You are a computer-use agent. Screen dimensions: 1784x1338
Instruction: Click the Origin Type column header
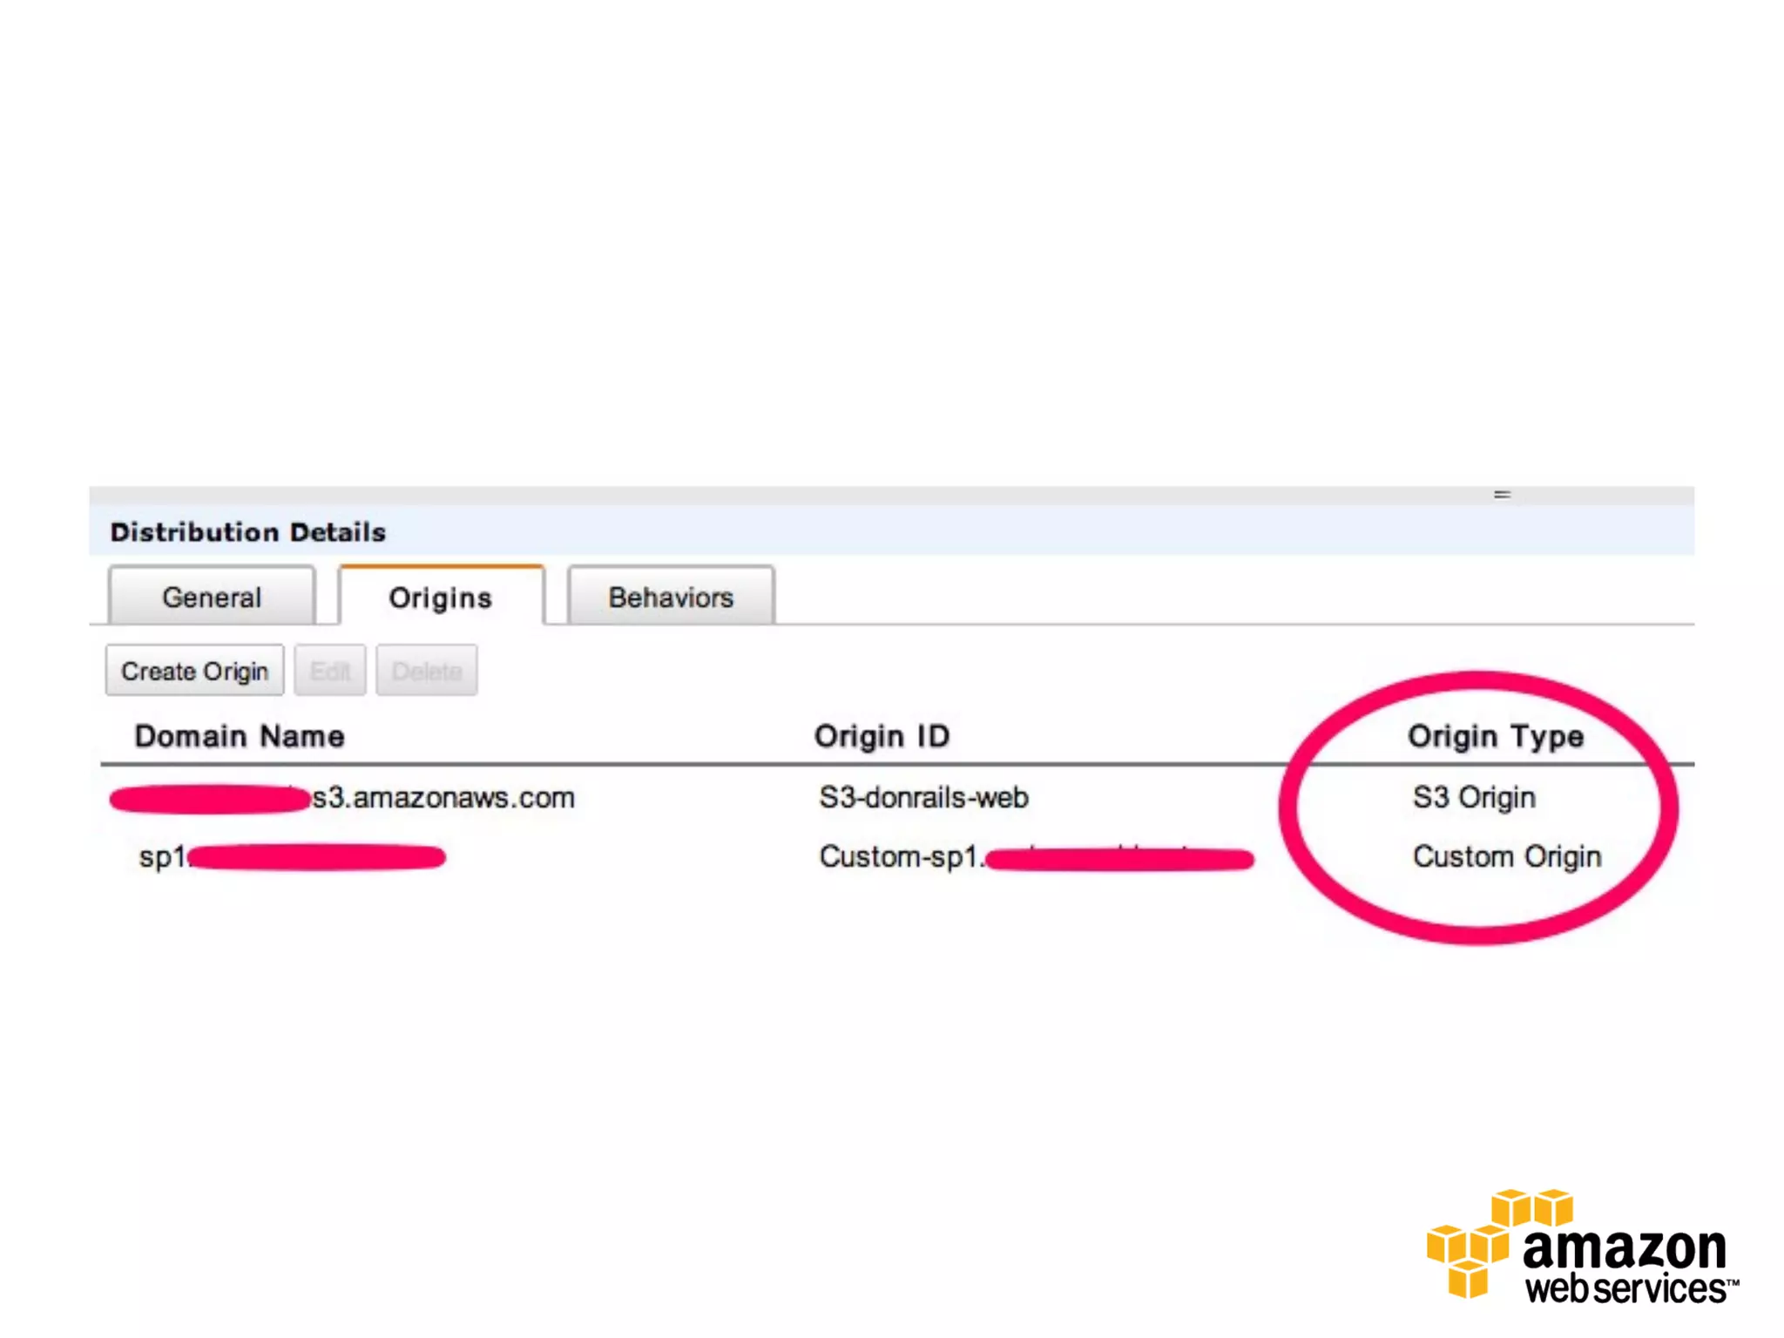point(1495,736)
